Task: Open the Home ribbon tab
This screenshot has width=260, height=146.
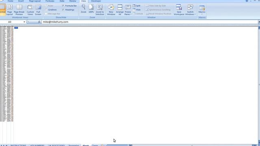Action: [x=10, y=1]
